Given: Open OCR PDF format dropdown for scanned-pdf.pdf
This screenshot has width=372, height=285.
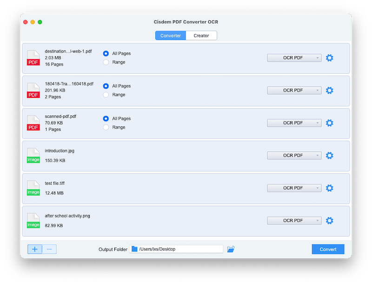Looking at the screenshot, I should tap(294, 123).
